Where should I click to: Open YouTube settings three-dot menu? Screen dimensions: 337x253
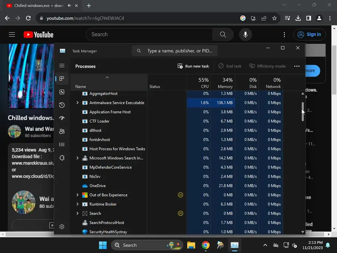click(284, 34)
